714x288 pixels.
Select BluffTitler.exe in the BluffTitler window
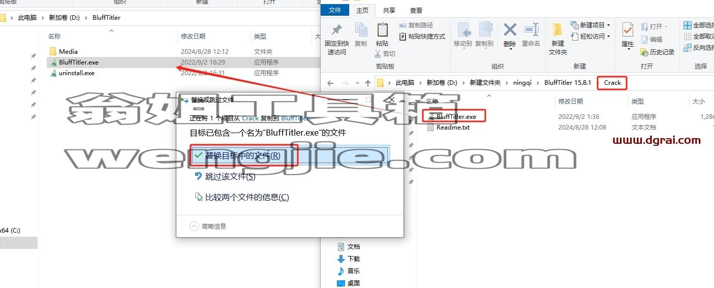(78, 62)
